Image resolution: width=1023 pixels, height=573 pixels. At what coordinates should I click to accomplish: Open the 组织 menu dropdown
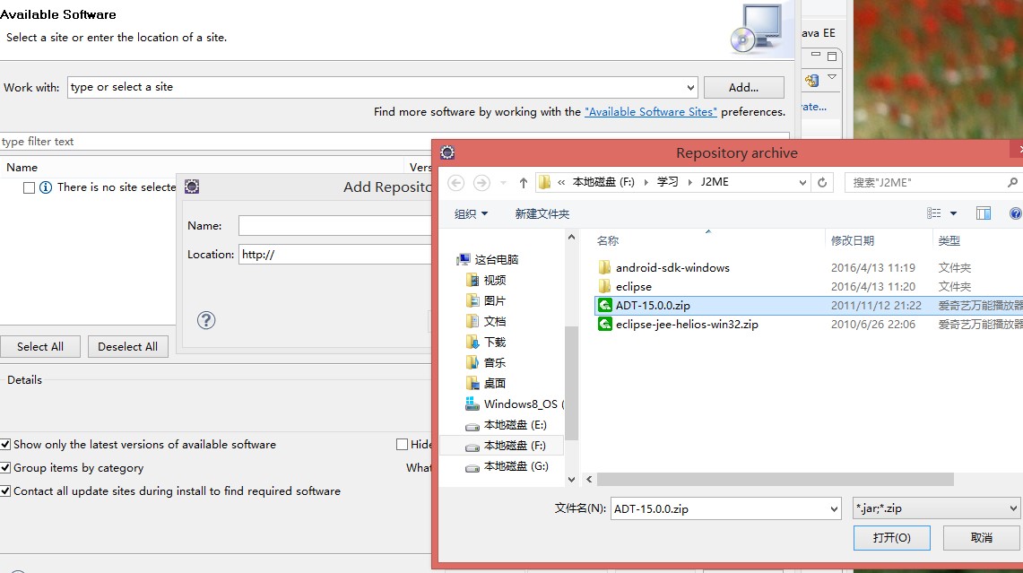471,214
